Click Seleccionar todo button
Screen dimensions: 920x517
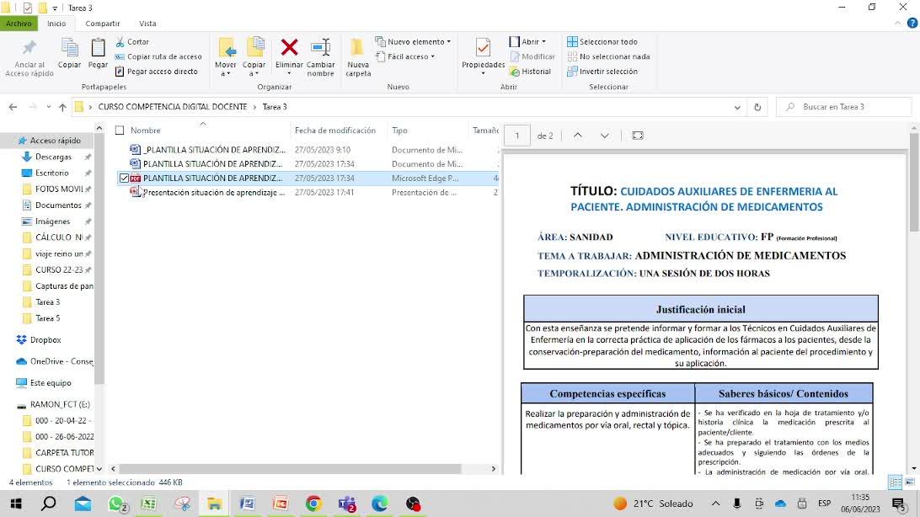602,41
